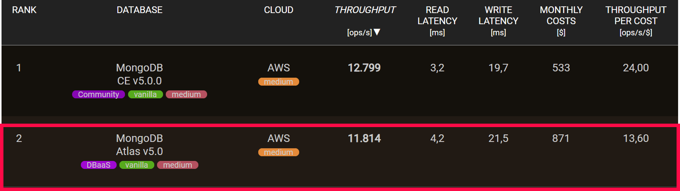The width and height of the screenshot is (680, 191).
Task: Click red medium tag under MongoDB Atlas
Action: pyautogui.click(x=178, y=165)
